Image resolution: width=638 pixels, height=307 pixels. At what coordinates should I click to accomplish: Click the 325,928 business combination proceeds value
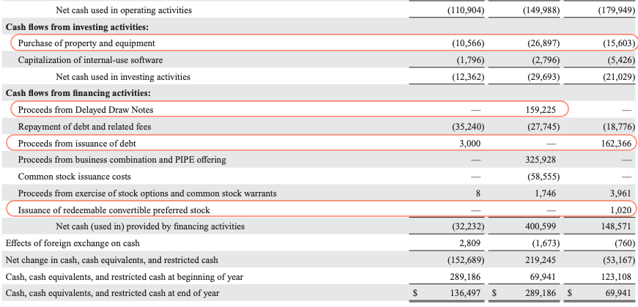(544, 160)
